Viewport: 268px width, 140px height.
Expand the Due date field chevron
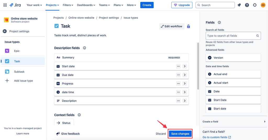click(x=185, y=75)
